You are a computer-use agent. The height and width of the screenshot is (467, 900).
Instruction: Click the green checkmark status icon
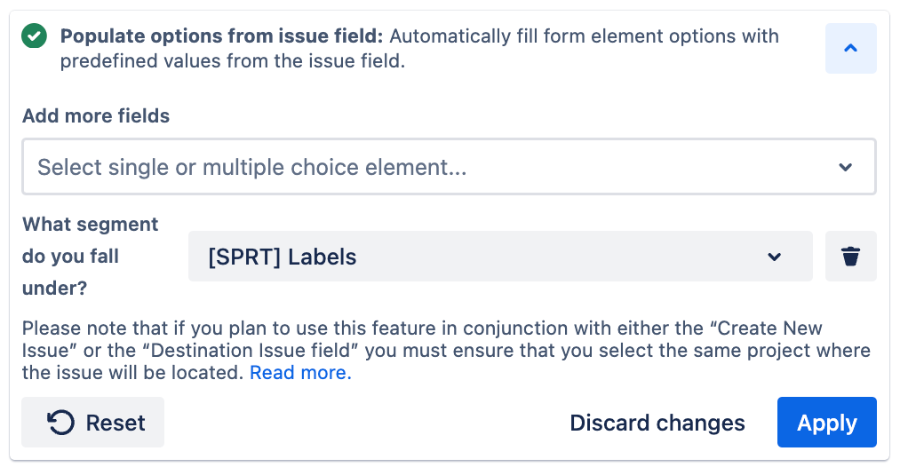click(x=35, y=36)
